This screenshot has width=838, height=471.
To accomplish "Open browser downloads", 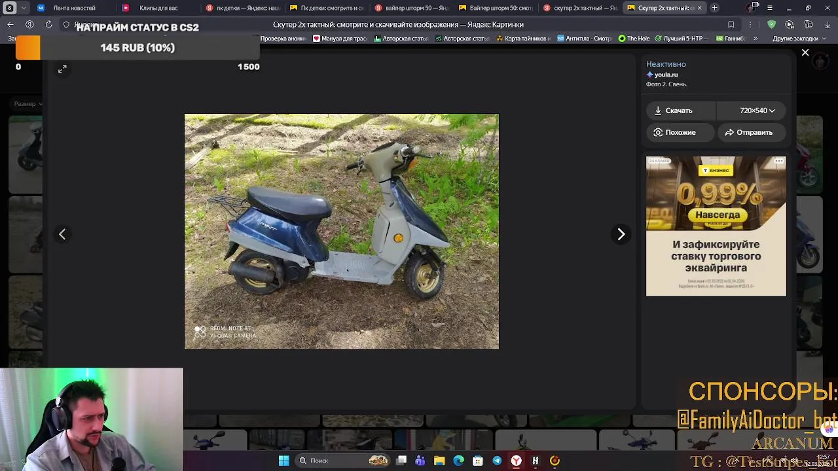I will pyautogui.click(x=828, y=24).
